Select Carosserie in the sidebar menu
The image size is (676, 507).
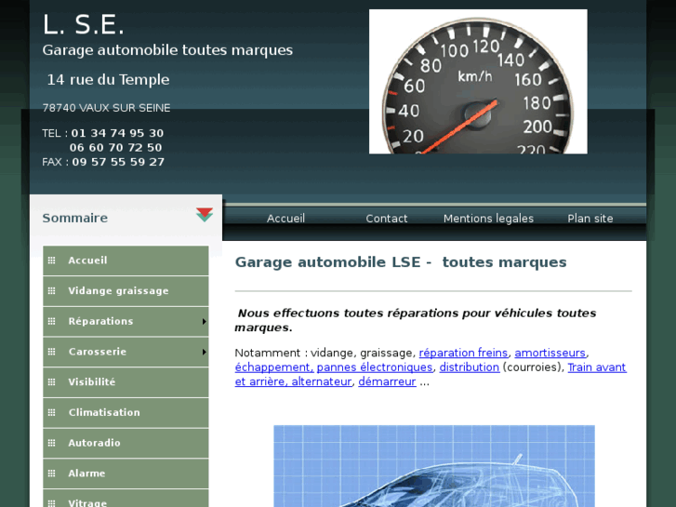(x=126, y=352)
